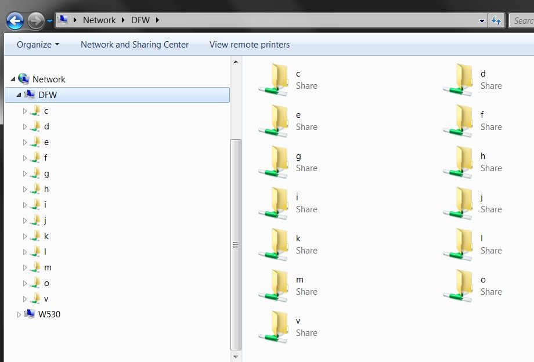
Task: Select shared folder h icon in file pane
Action: coord(458,162)
